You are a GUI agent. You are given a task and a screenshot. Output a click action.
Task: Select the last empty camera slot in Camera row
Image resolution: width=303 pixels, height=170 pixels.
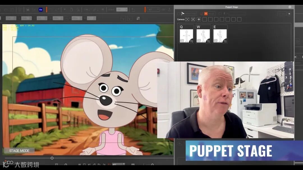click(x=239, y=20)
